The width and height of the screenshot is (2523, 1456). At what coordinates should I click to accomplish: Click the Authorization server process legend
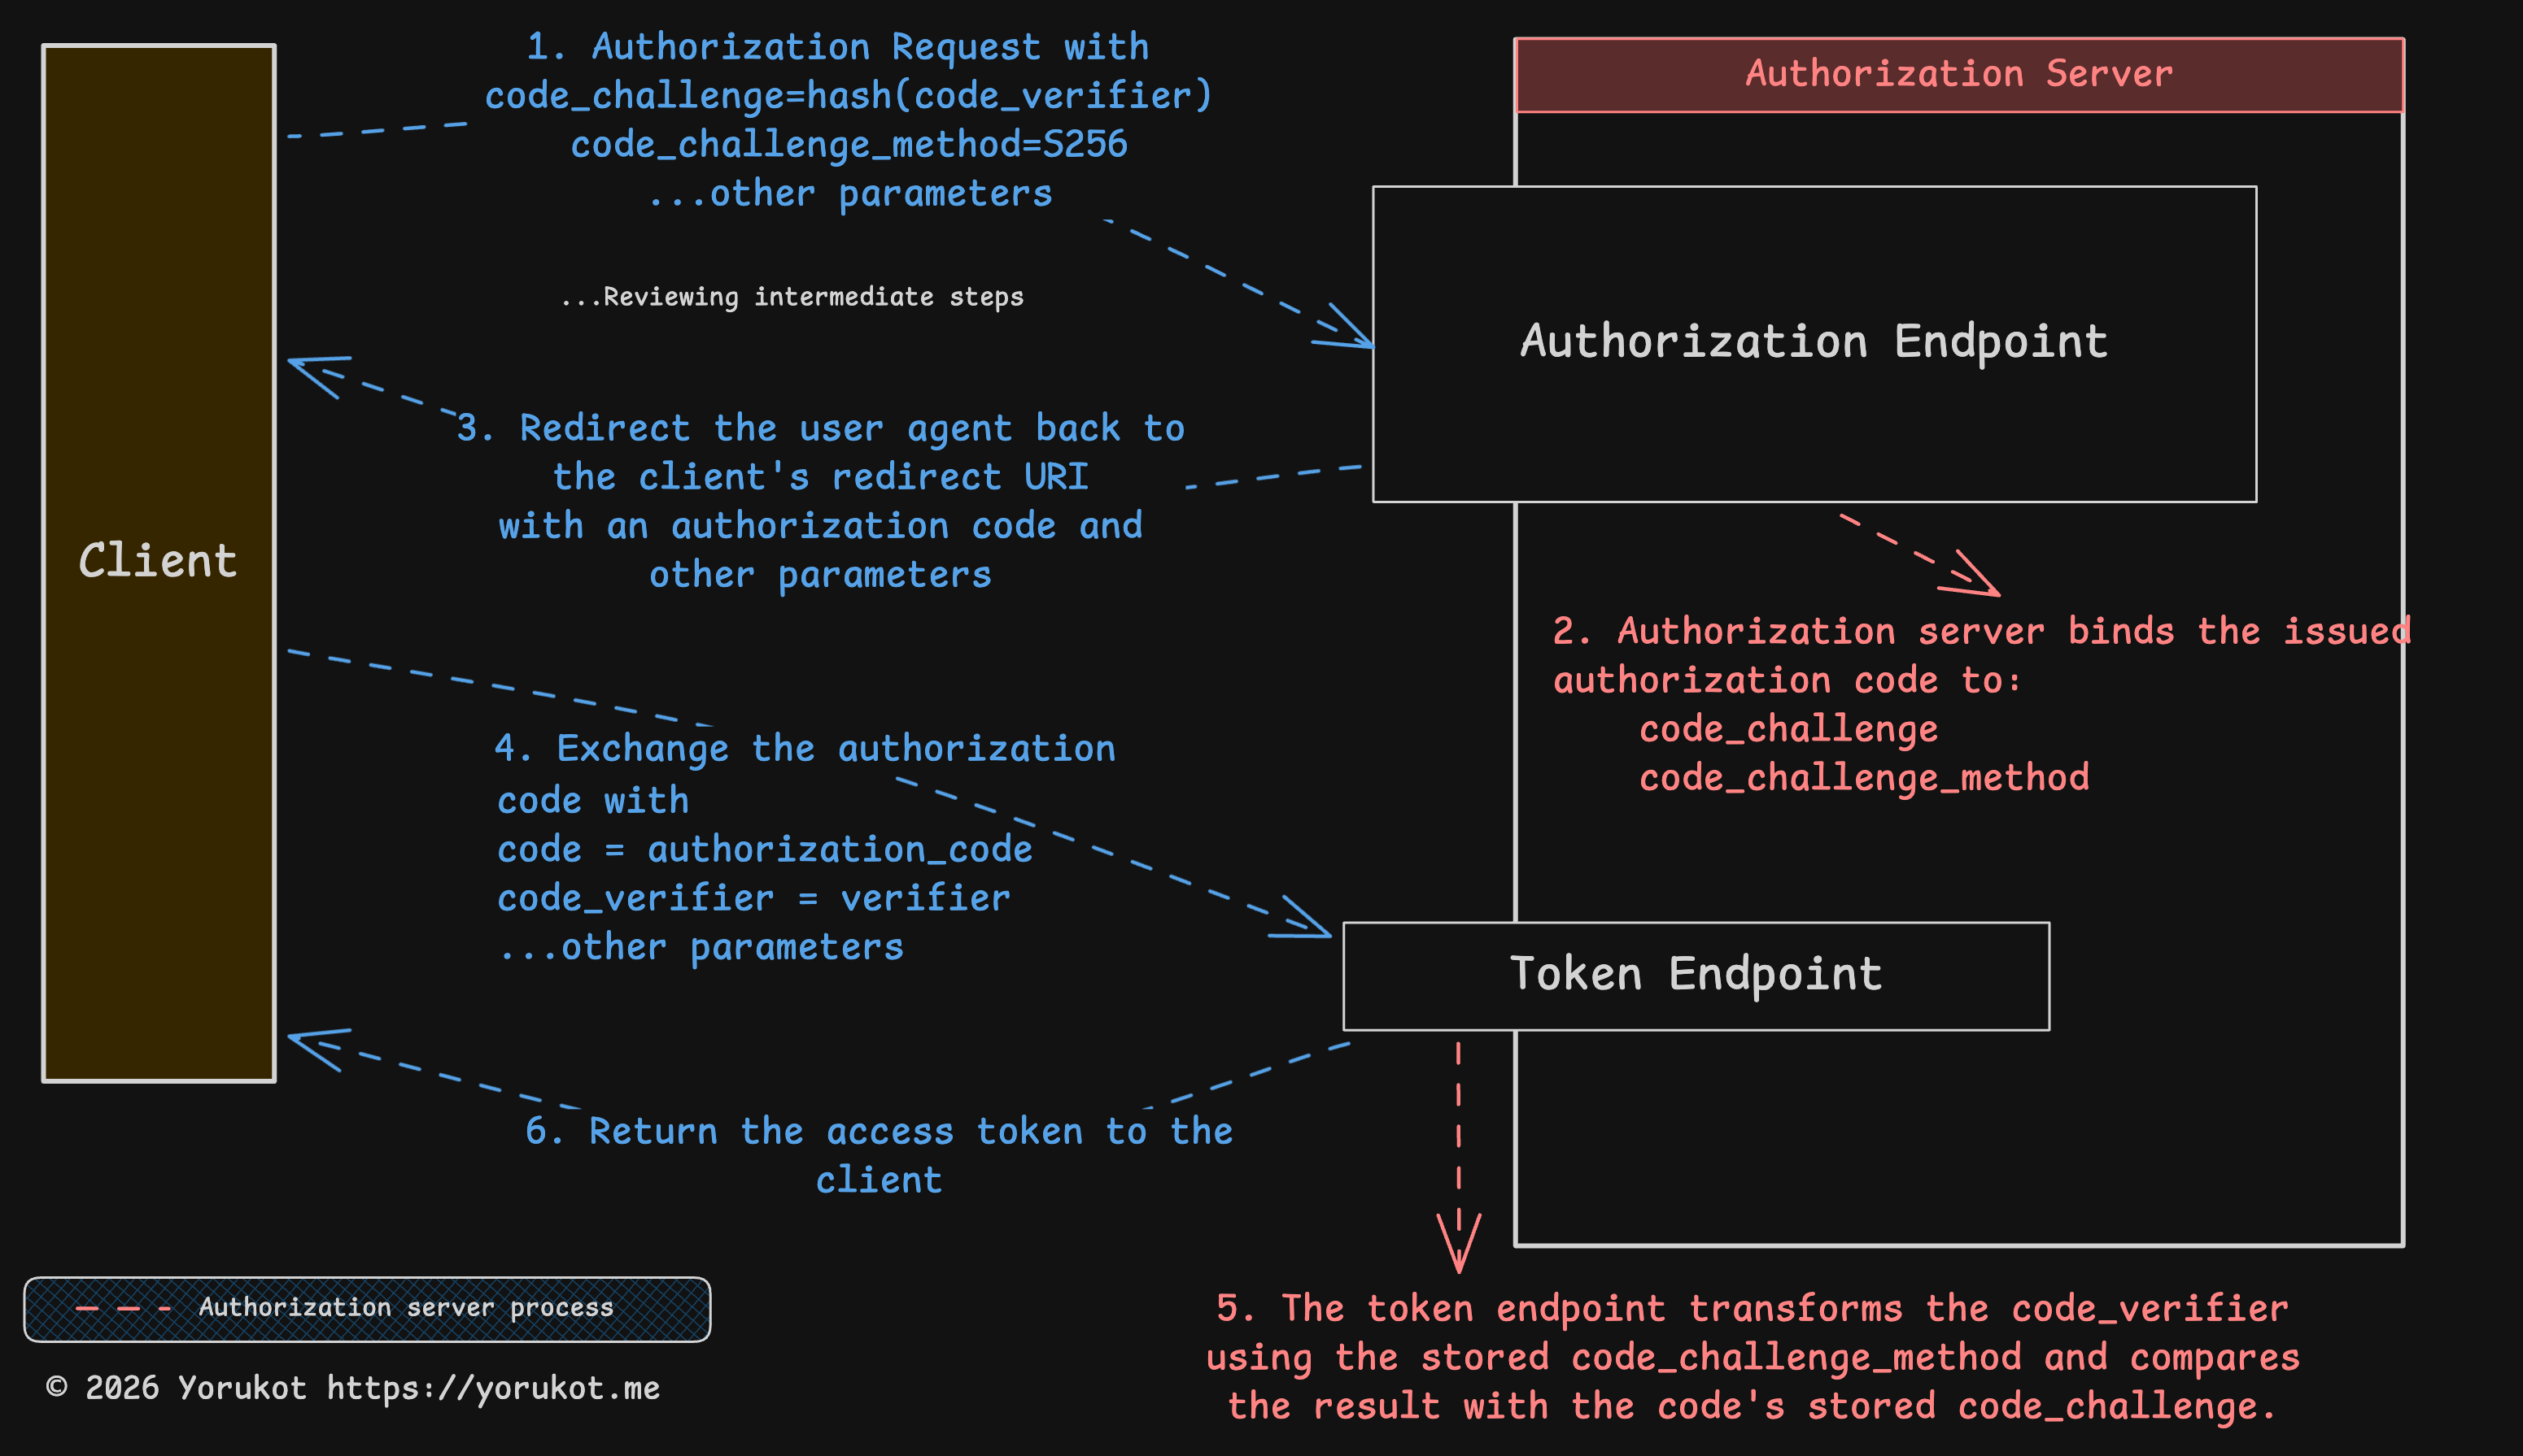(x=367, y=1308)
